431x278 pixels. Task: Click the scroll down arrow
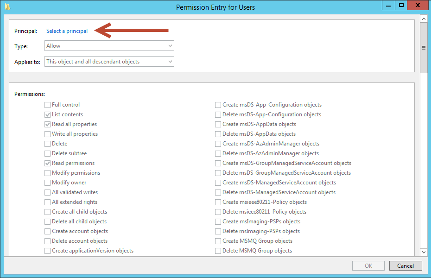[424, 252]
